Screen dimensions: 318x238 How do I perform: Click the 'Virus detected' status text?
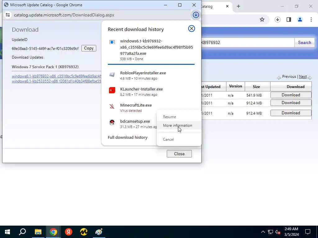click(x=131, y=111)
